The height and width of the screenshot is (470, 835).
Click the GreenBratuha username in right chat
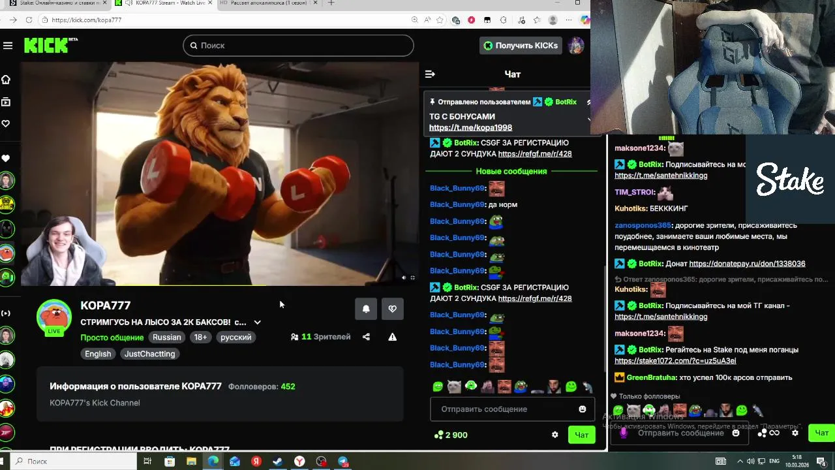point(652,377)
